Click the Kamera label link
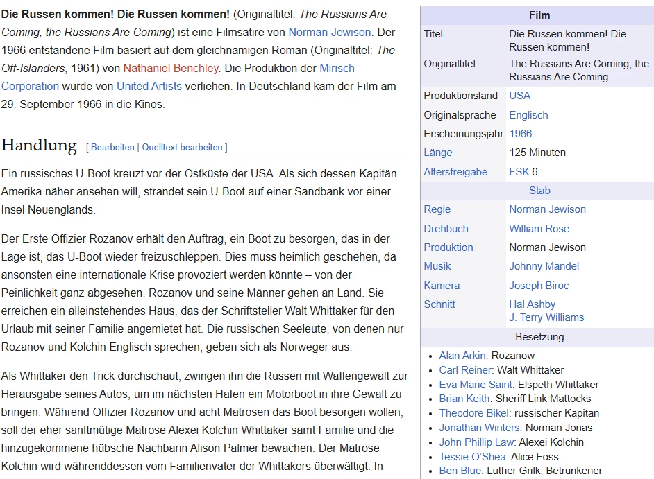The width and height of the screenshot is (654, 479). pyautogui.click(x=442, y=286)
